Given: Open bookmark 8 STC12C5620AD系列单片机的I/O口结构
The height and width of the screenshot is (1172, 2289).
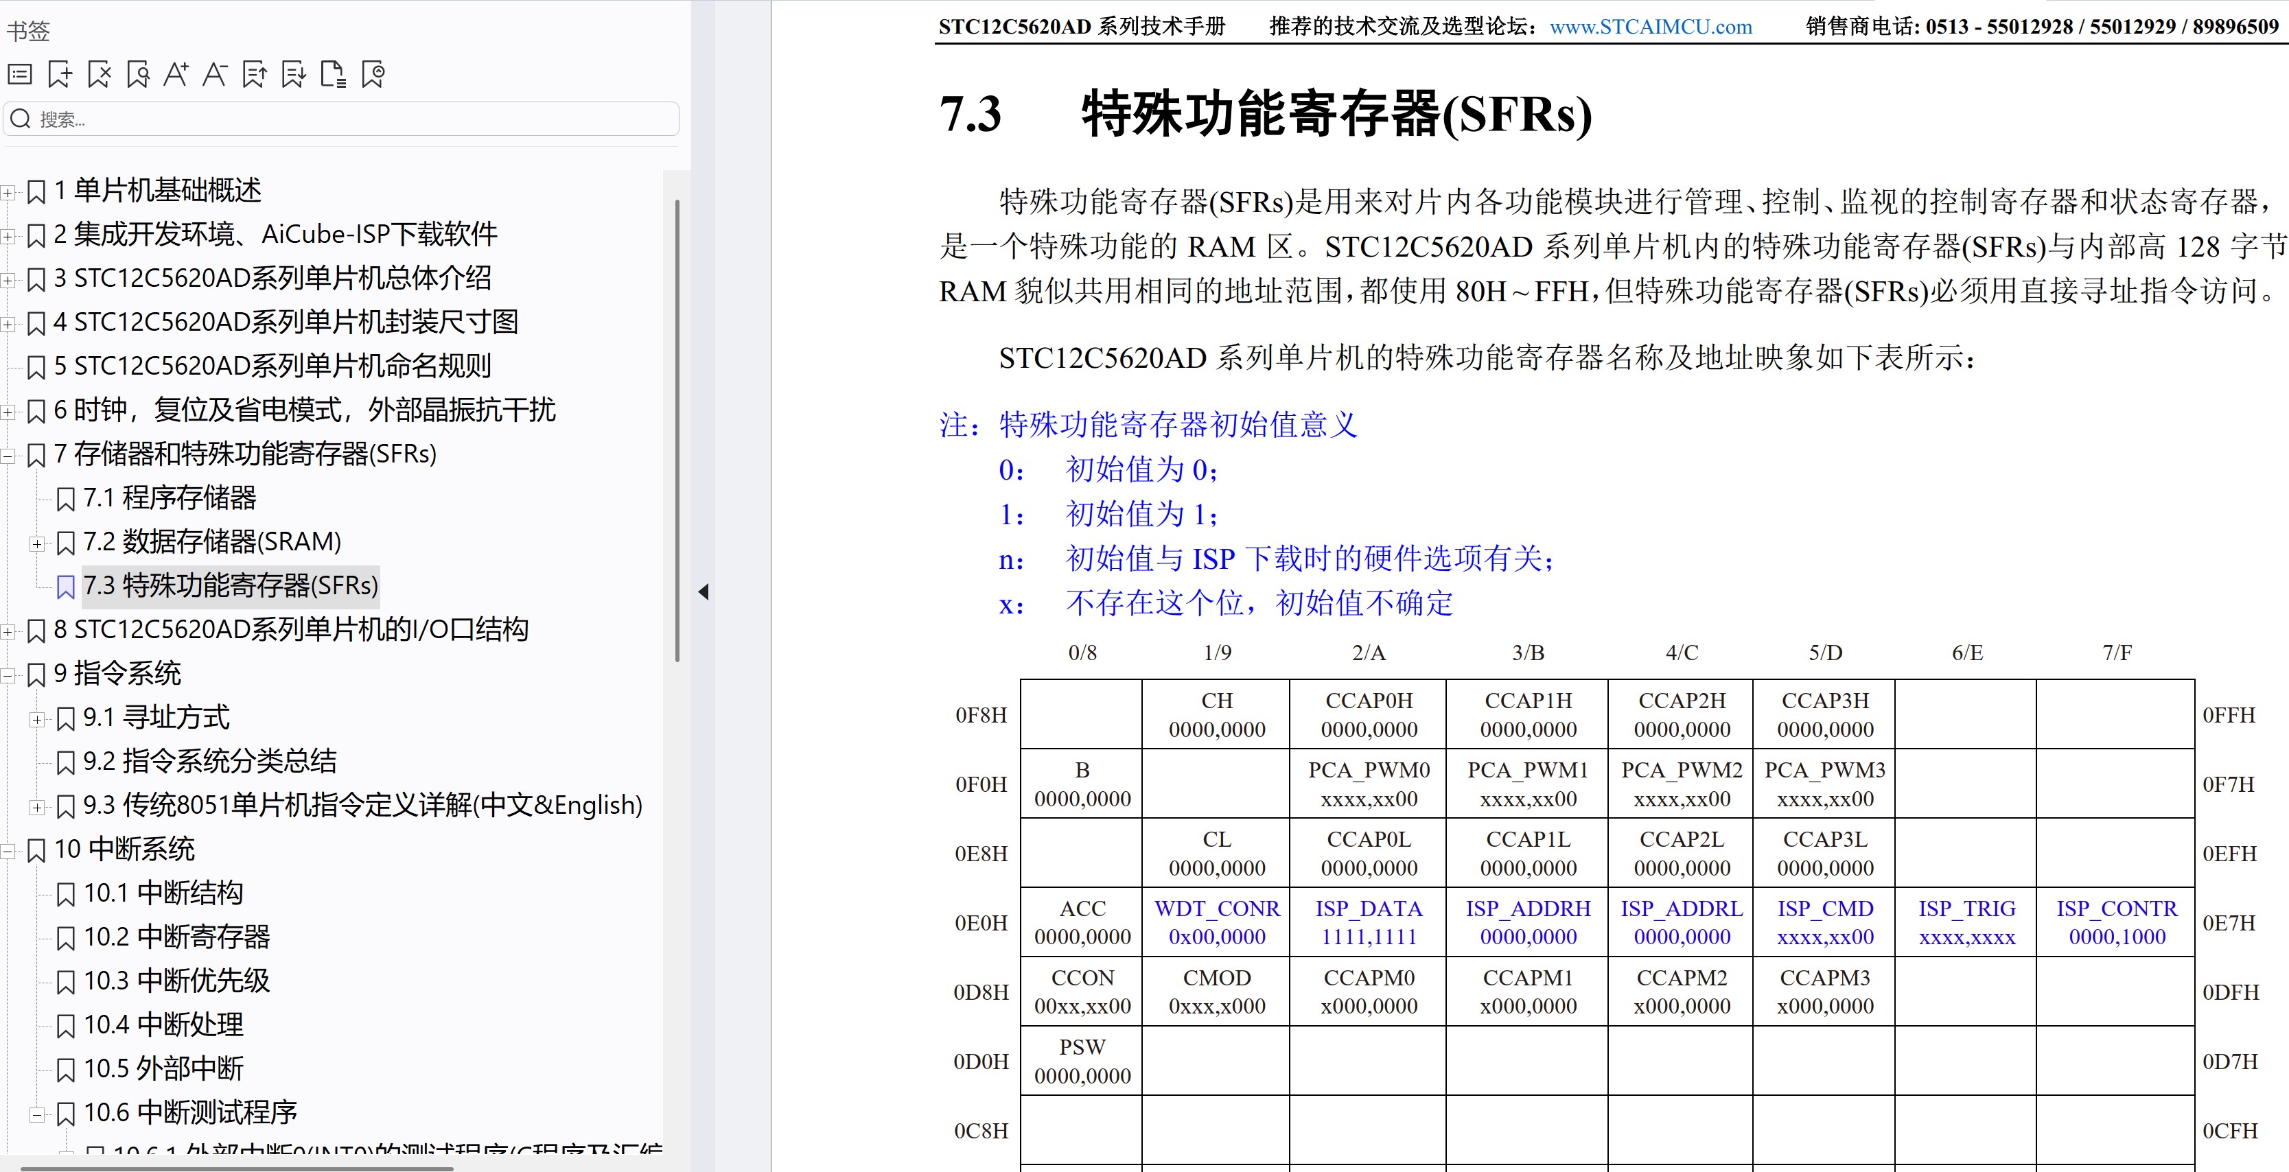Looking at the screenshot, I should point(290,629).
